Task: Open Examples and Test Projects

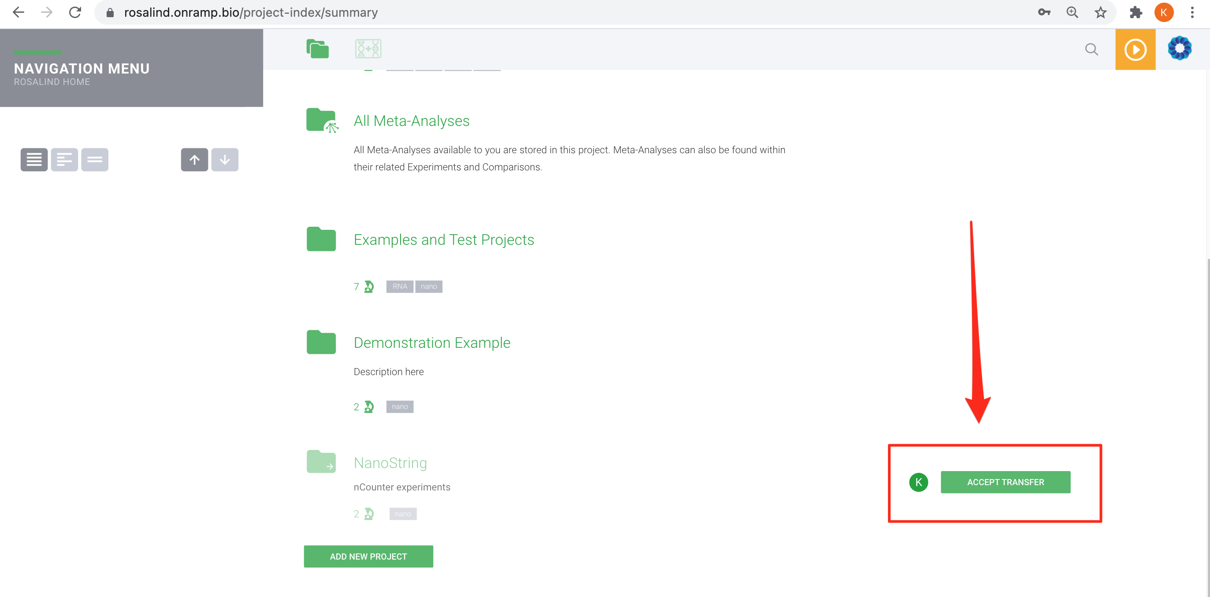Action: coord(444,240)
